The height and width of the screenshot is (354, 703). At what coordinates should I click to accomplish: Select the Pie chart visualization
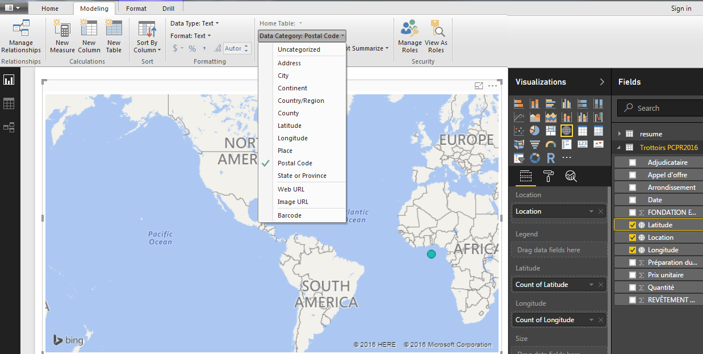(x=535, y=131)
